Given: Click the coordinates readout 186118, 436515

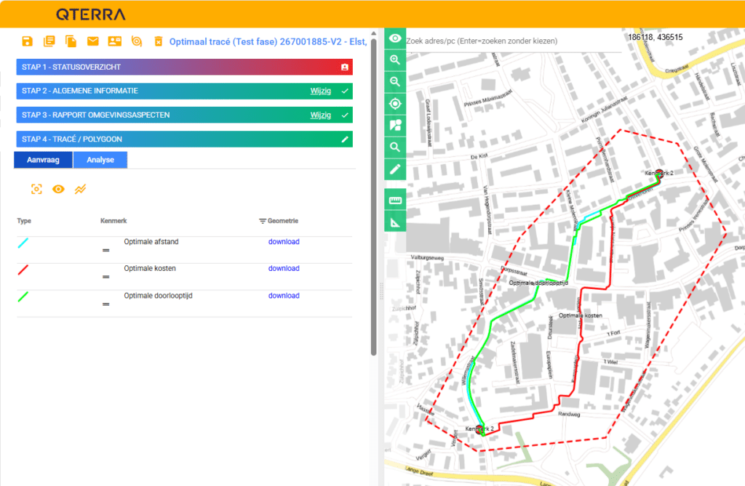Looking at the screenshot, I should coord(656,37).
